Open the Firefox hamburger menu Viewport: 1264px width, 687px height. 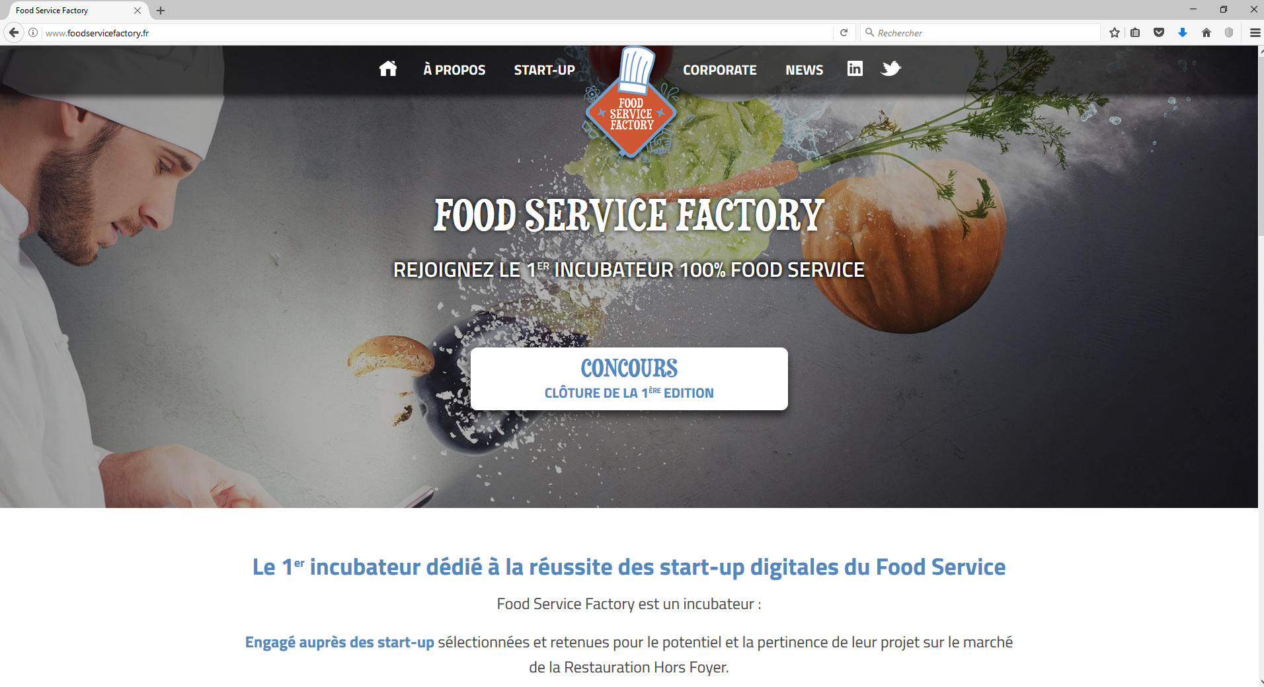click(1255, 32)
